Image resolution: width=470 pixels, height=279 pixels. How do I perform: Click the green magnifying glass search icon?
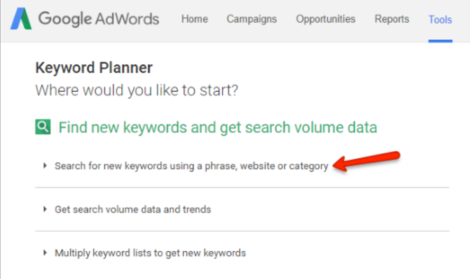43,127
